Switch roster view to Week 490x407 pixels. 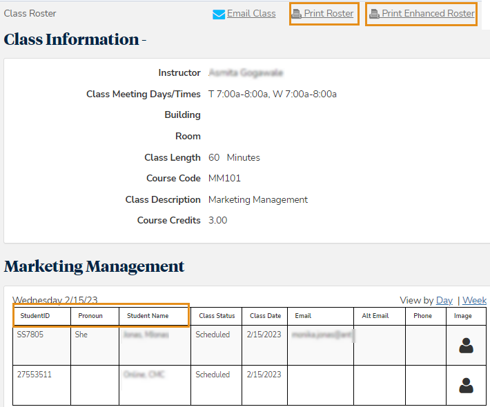coord(474,300)
